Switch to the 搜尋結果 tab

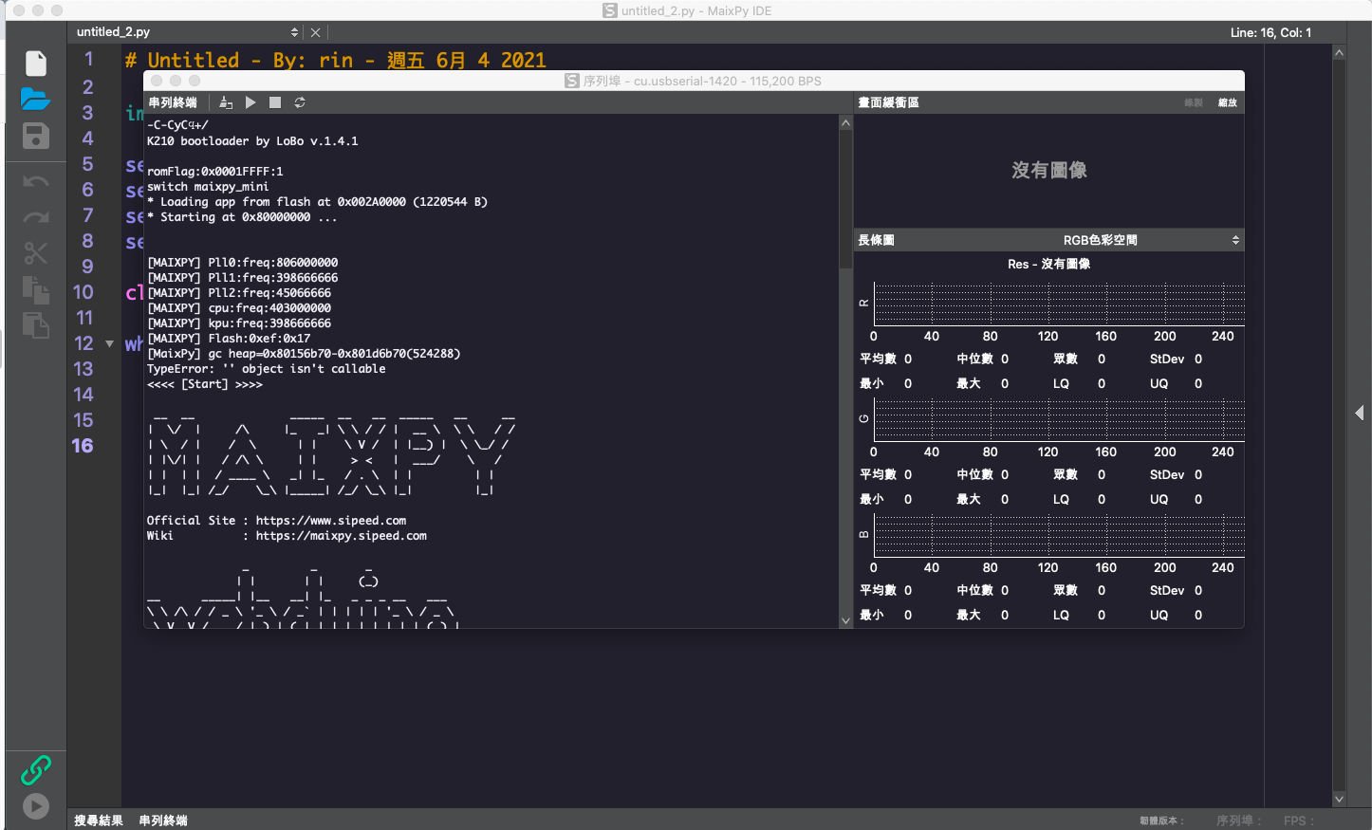coord(99,821)
